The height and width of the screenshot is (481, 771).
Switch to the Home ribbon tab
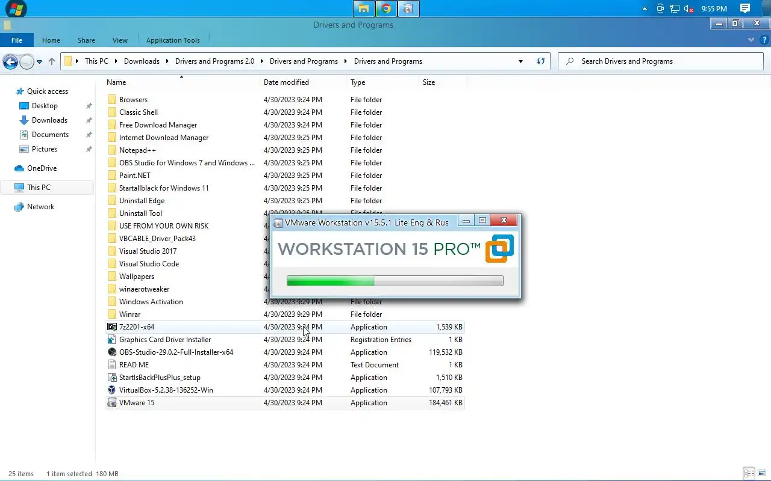tap(51, 40)
